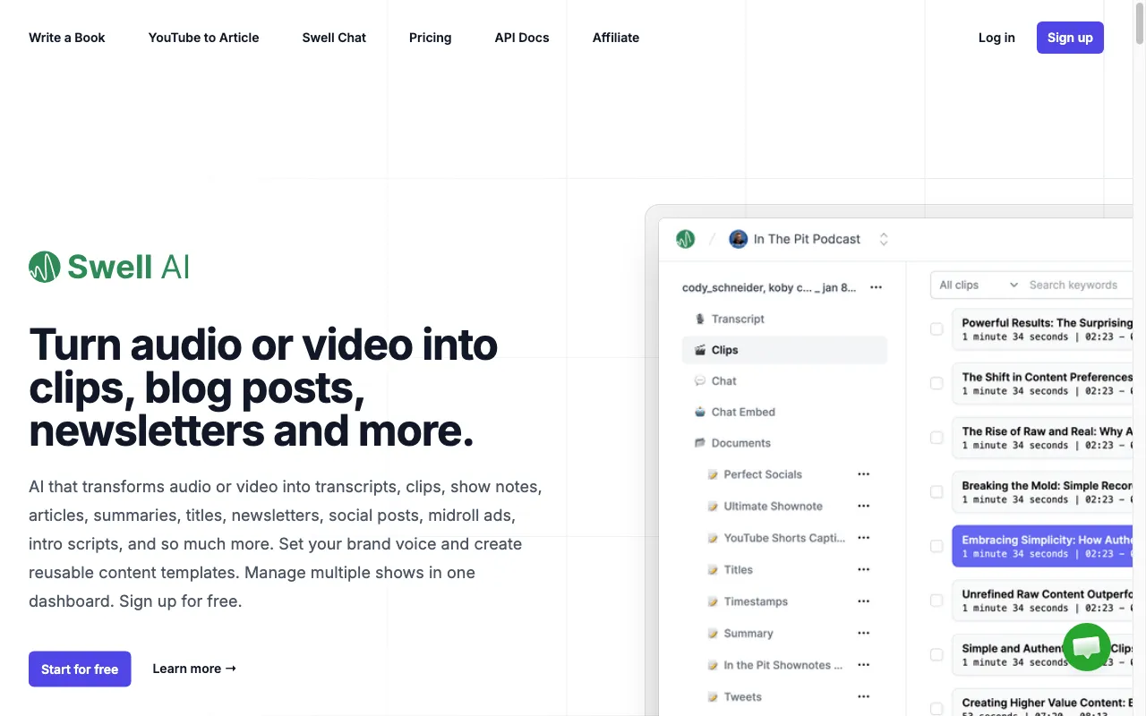The image size is (1146, 716).
Task: Click the cody_schneider, koby c... episode title
Action: 769,287
